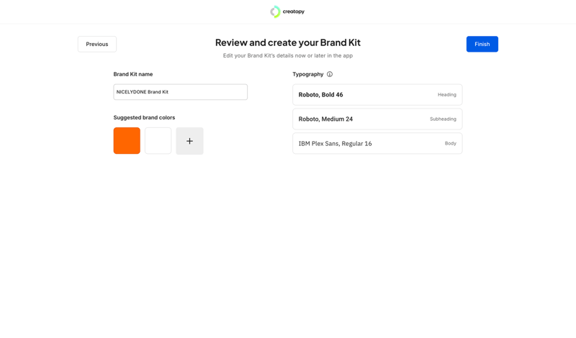Viewport: 576px width, 338px height.
Task: Click the Finish button
Action: point(482,44)
